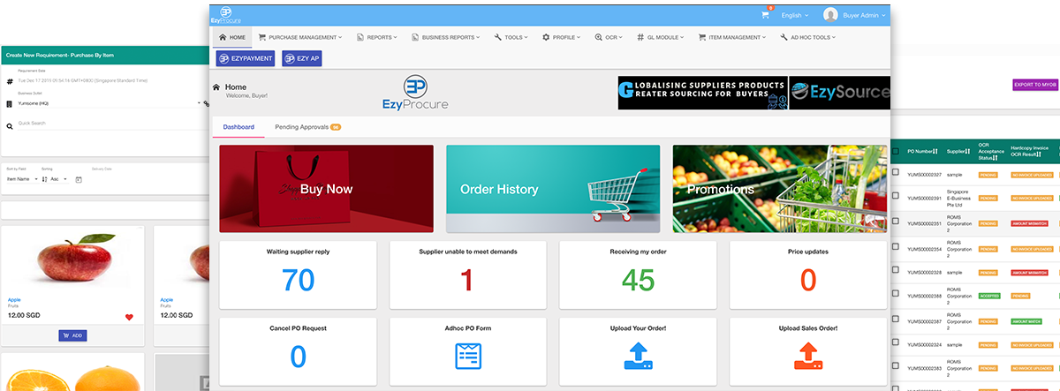Click the heart favorite icon on Apple card

tap(129, 317)
